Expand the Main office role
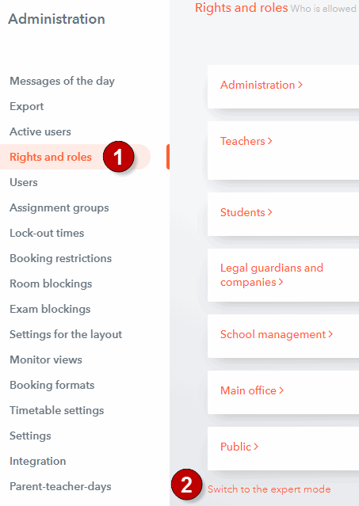The width and height of the screenshot is (359, 506). 252,390
